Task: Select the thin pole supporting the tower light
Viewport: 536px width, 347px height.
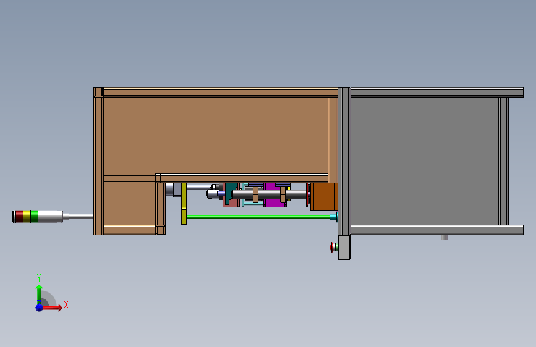Action: point(81,216)
